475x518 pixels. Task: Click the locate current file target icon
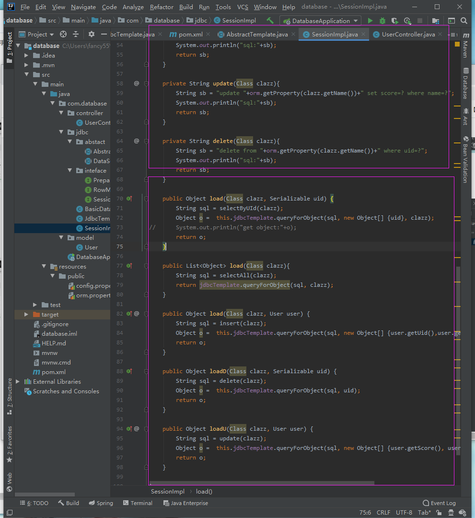[63, 34]
